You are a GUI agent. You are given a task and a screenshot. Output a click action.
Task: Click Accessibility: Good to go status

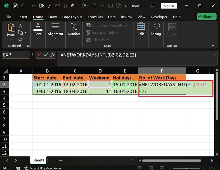[x=43, y=168]
